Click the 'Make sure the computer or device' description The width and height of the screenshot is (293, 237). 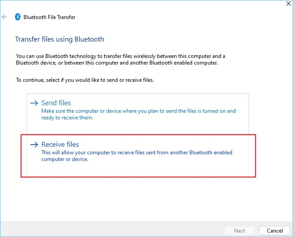click(138, 115)
